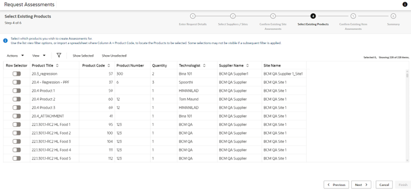
Task: Switch on 22.1.301.1-RC2 HL Food 1 selector
Action: (17, 124)
